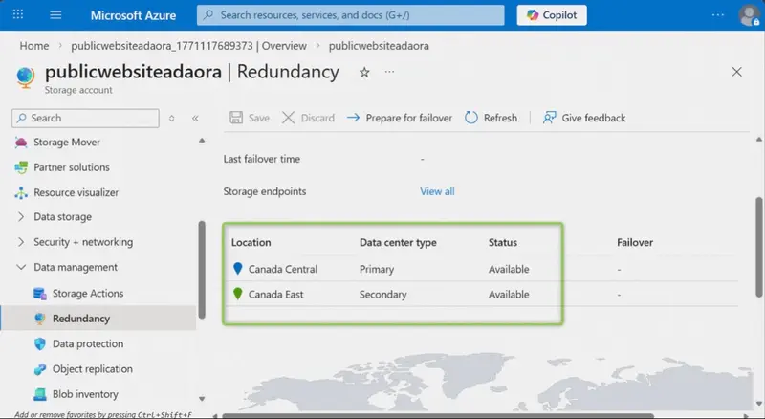Viewport: 765px width, 419px height.
Task: Open Data protection menu item
Action: tap(88, 343)
